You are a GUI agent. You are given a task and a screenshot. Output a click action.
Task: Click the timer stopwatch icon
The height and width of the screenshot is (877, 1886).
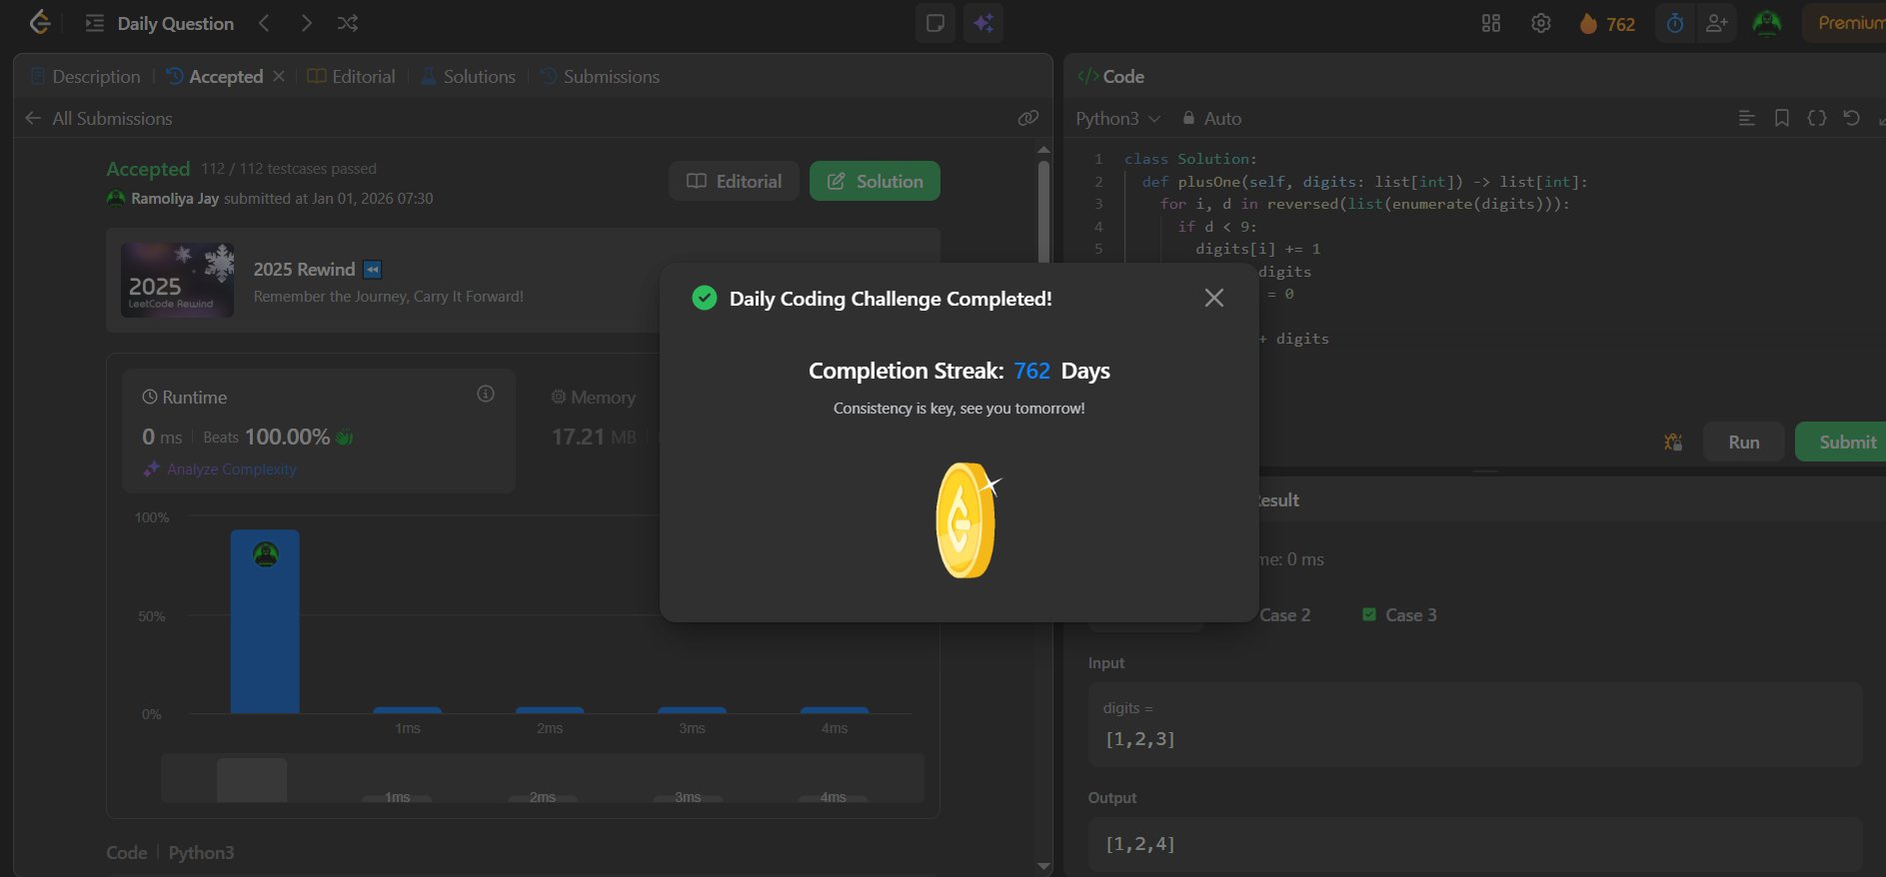point(1675,23)
